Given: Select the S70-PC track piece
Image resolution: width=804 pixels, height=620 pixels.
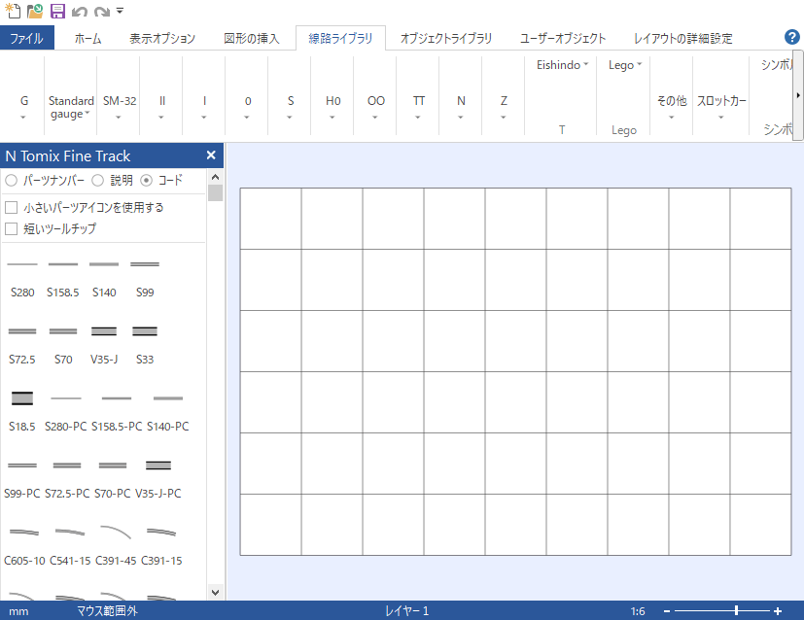Looking at the screenshot, I should pos(113,478).
